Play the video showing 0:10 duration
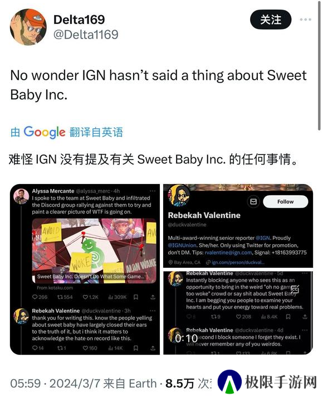This screenshot has width=323, height=396. click(238, 313)
